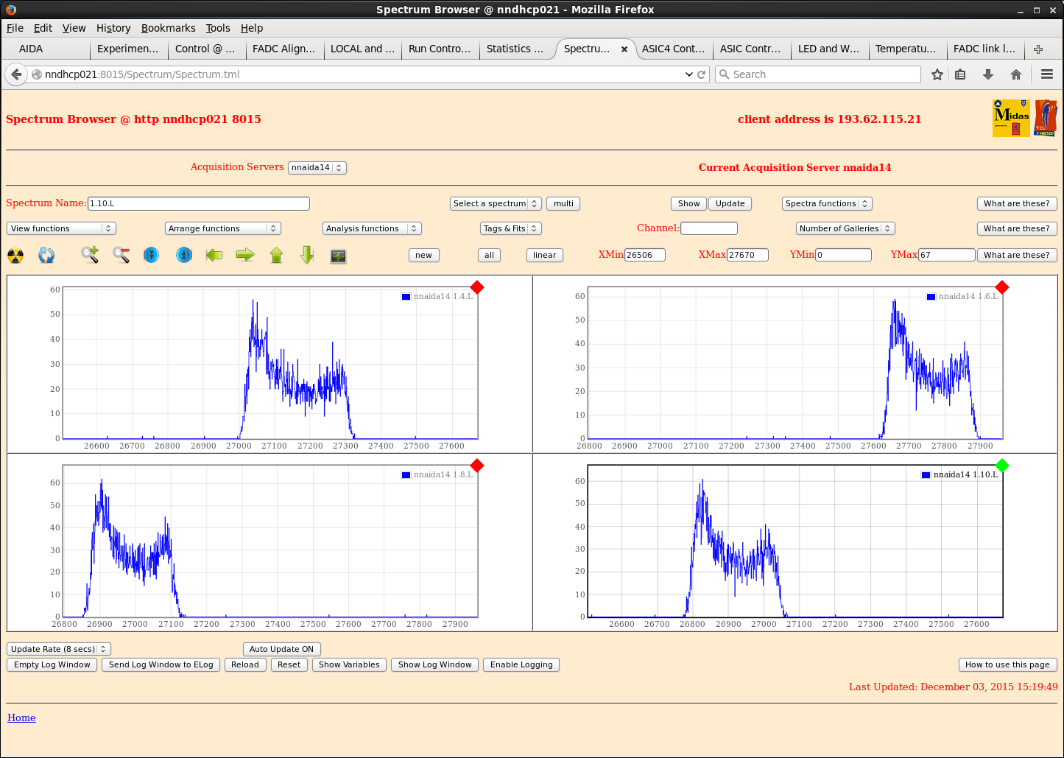Toggle the green diamond on the 1.10.L plot

(x=1001, y=466)
